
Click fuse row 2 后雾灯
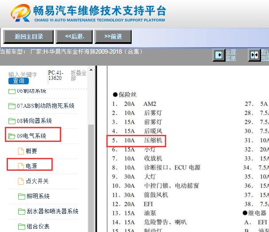pos(137,113)
